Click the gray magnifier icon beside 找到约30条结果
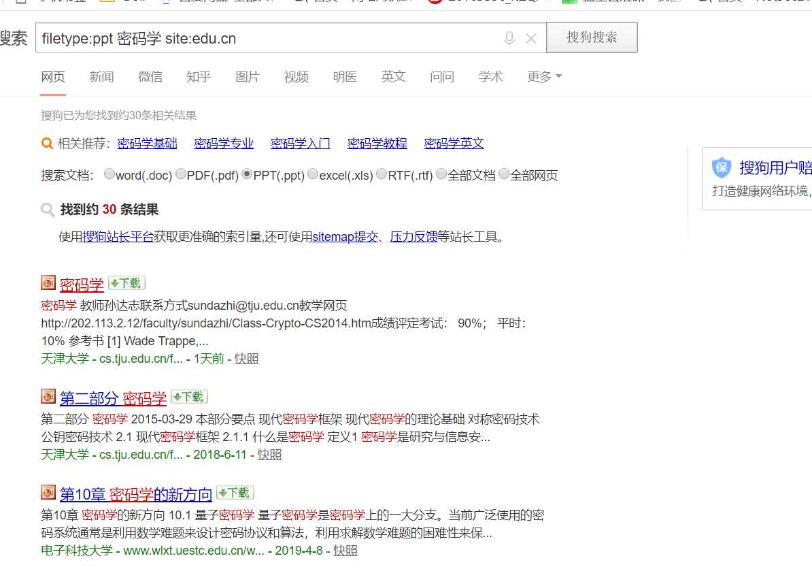 point(48,210)
